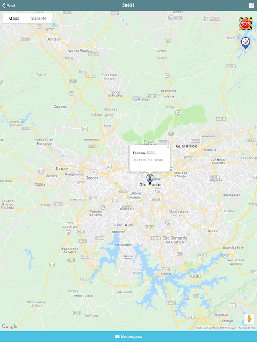Tap the terminal device marker on São Paulo
The height and width of the screenshot is (343, 257).
click(150, 179)
